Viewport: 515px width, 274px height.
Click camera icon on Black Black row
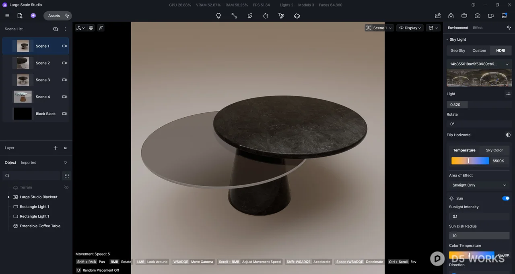64,114
